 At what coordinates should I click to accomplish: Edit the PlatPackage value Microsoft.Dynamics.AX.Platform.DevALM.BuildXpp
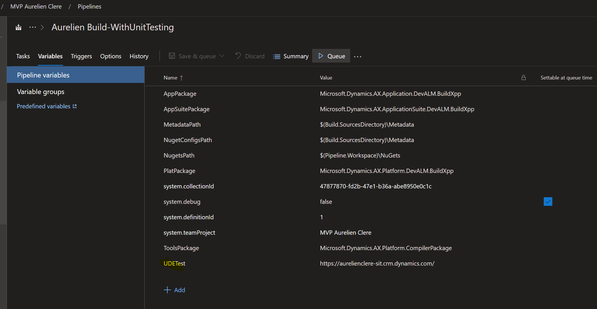387,171
